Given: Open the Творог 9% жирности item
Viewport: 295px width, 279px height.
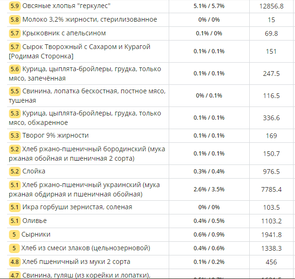Looking at the screenshot, I should pyautogui.click(x=55, y=136).
